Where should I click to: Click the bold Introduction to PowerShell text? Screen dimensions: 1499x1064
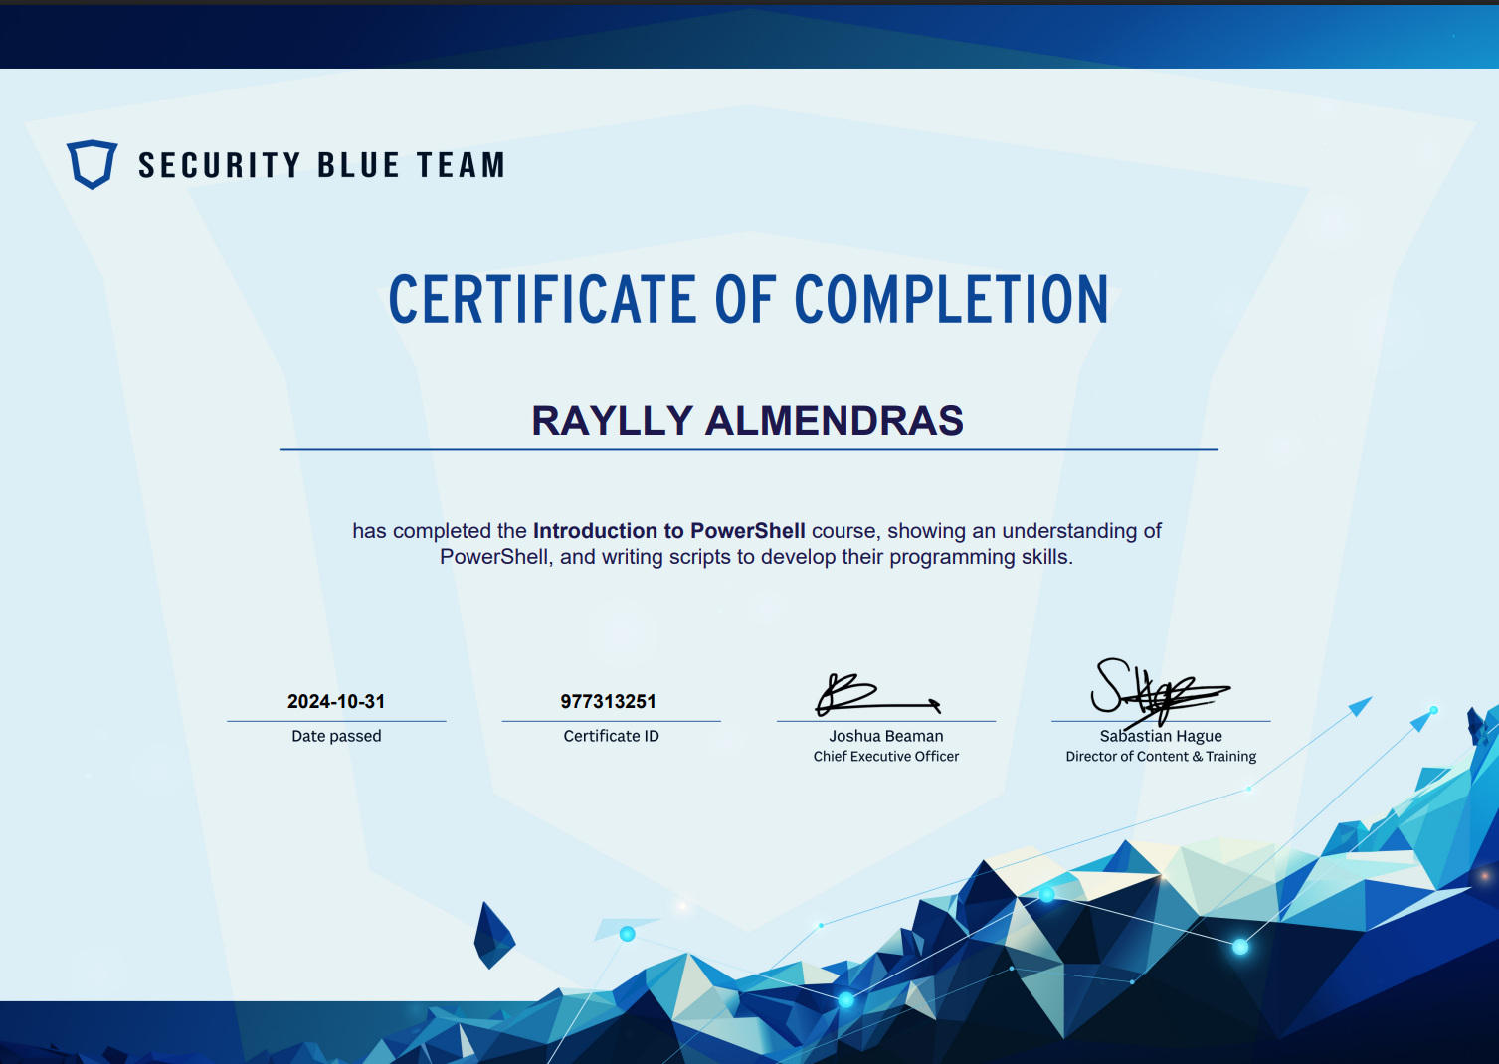(x=669, y=531)
